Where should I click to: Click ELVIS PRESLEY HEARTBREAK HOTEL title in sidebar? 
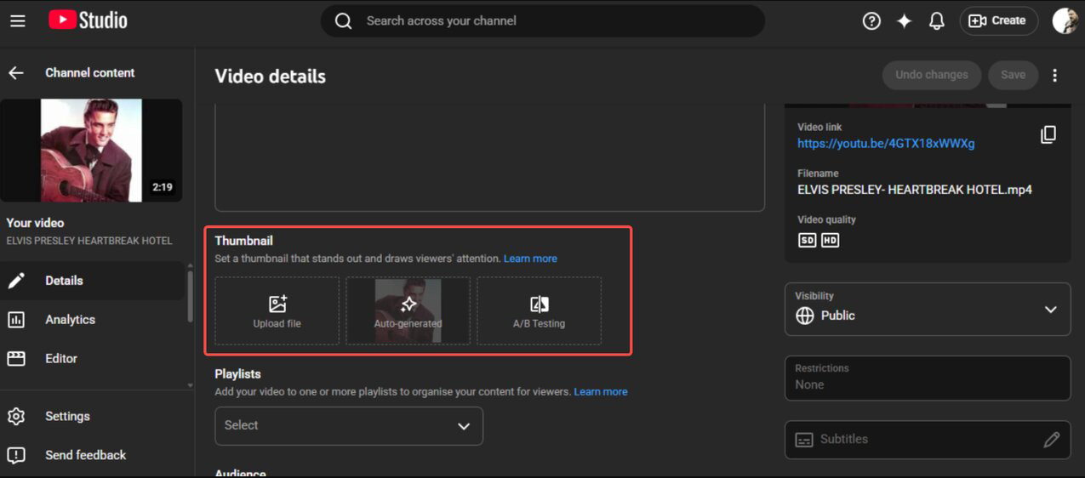pyautogui.click(x=89, y=241)
